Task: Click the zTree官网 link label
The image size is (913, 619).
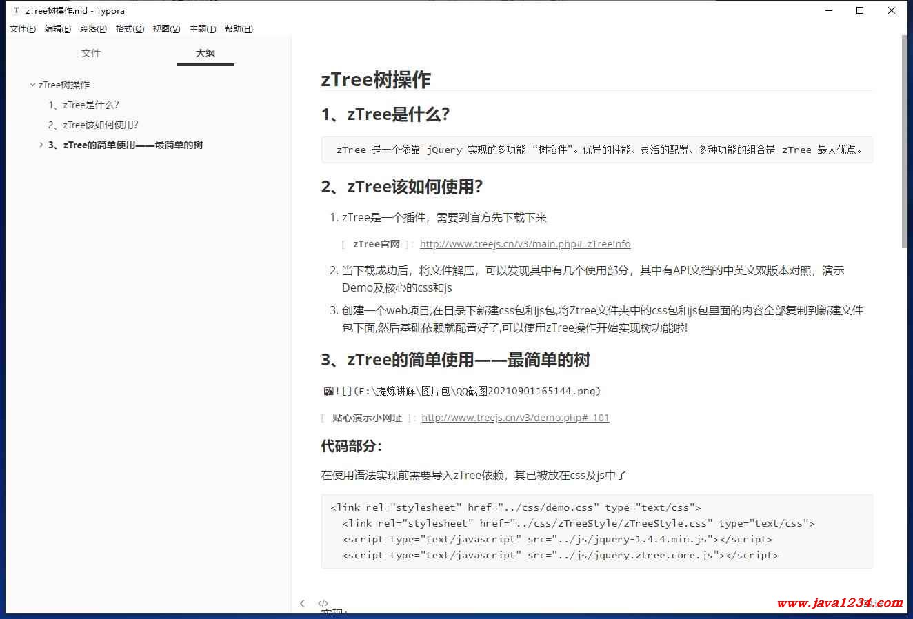Action: click(x=377, y=244)
